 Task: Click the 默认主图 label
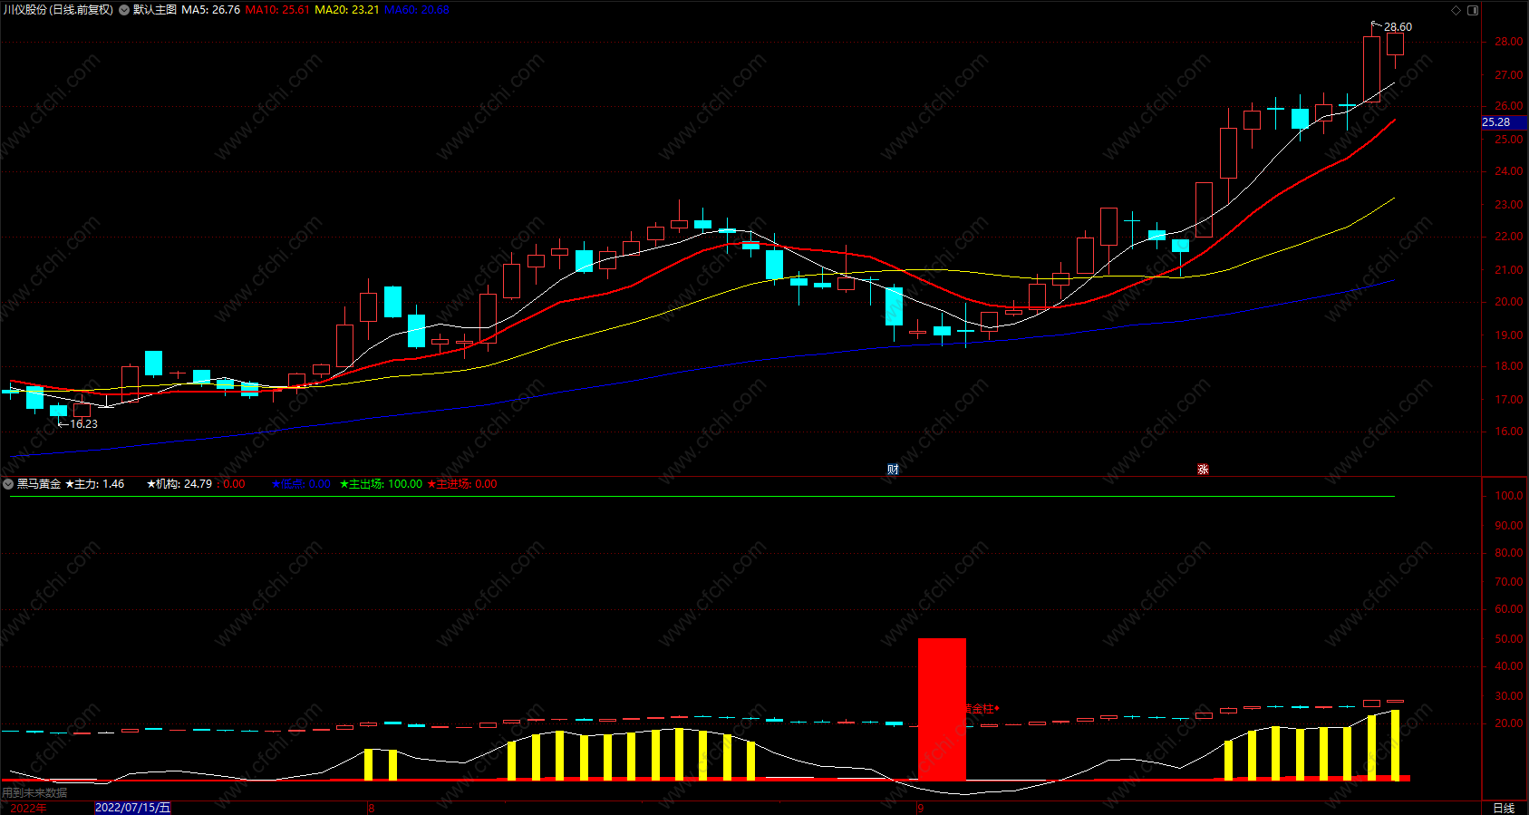[155, 10]
